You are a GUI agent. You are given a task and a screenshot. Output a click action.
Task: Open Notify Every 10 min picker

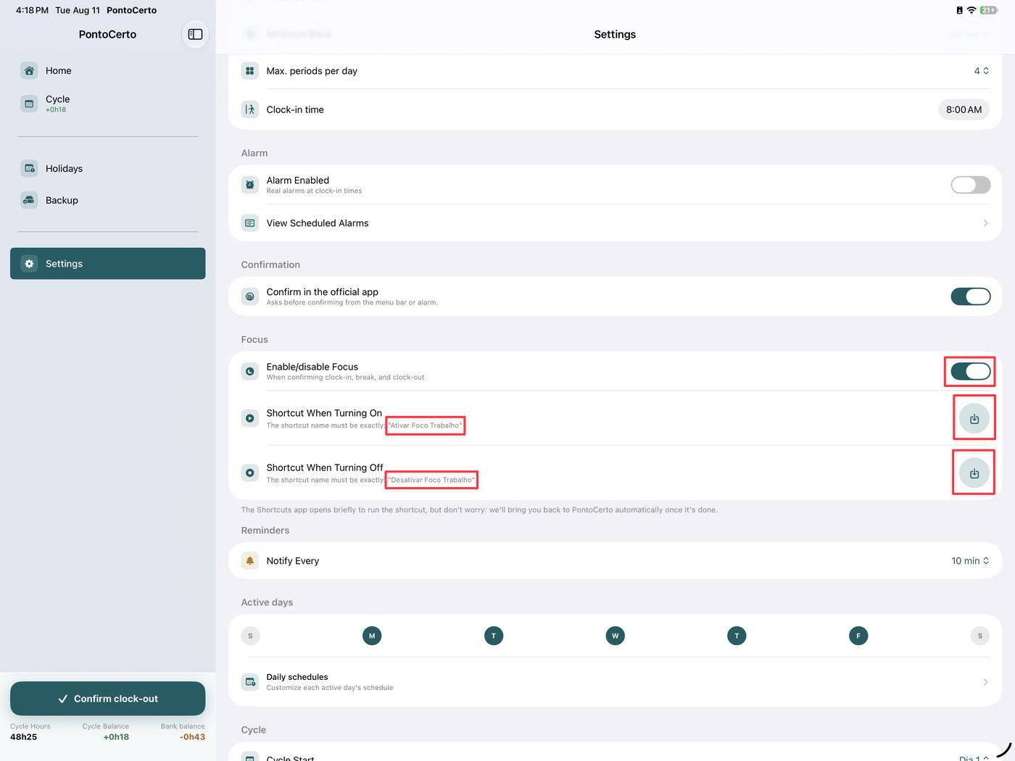click(970, 561)
